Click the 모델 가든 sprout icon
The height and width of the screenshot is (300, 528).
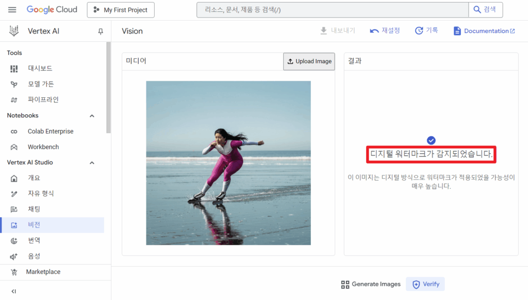(14, 84)
